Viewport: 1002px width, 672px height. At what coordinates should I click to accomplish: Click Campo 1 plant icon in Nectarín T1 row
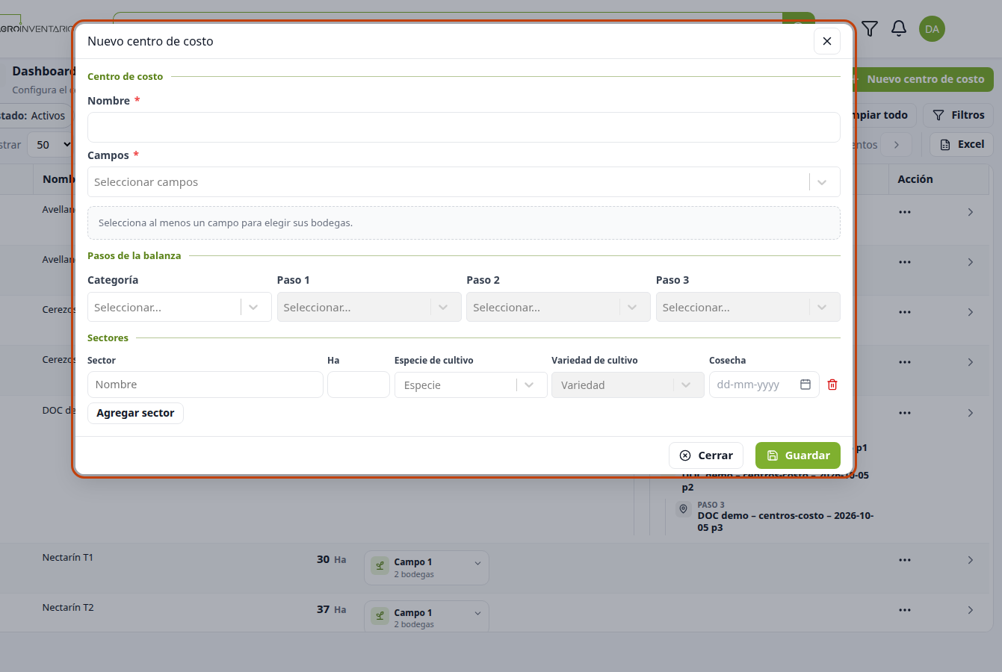(x=380, y=565)
